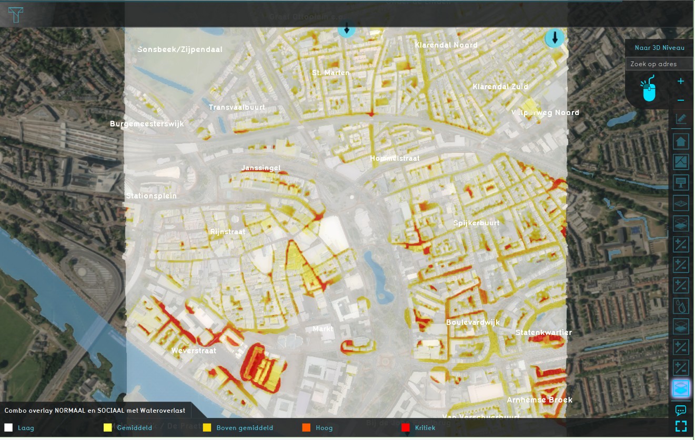Click the Spijkerbuurt neighborhood label on map
This screenshot has height=440, width=695.
click(476, 223)
